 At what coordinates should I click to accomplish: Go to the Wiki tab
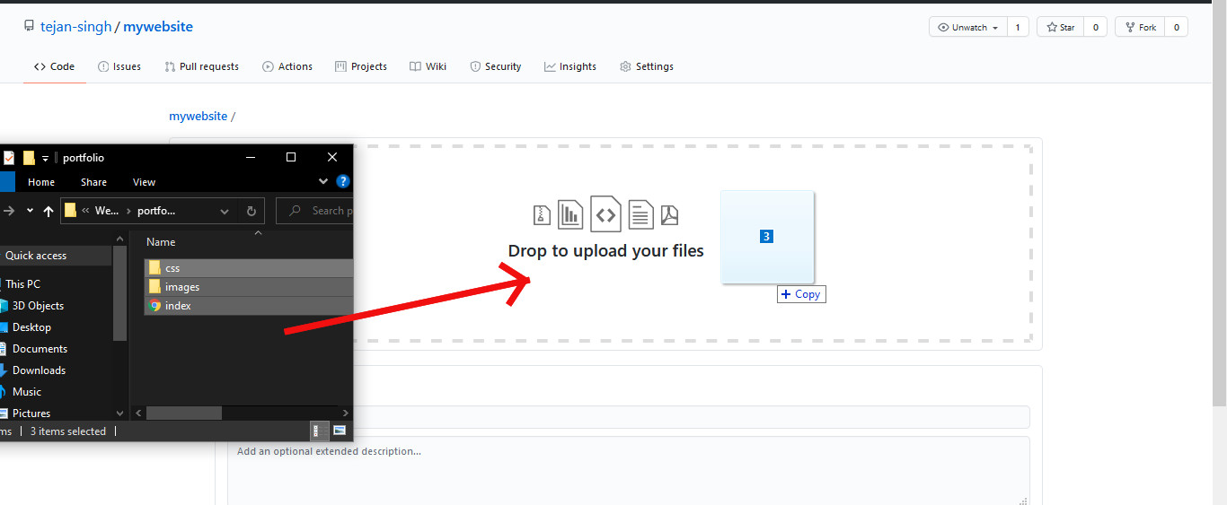(x=428, y=66)
